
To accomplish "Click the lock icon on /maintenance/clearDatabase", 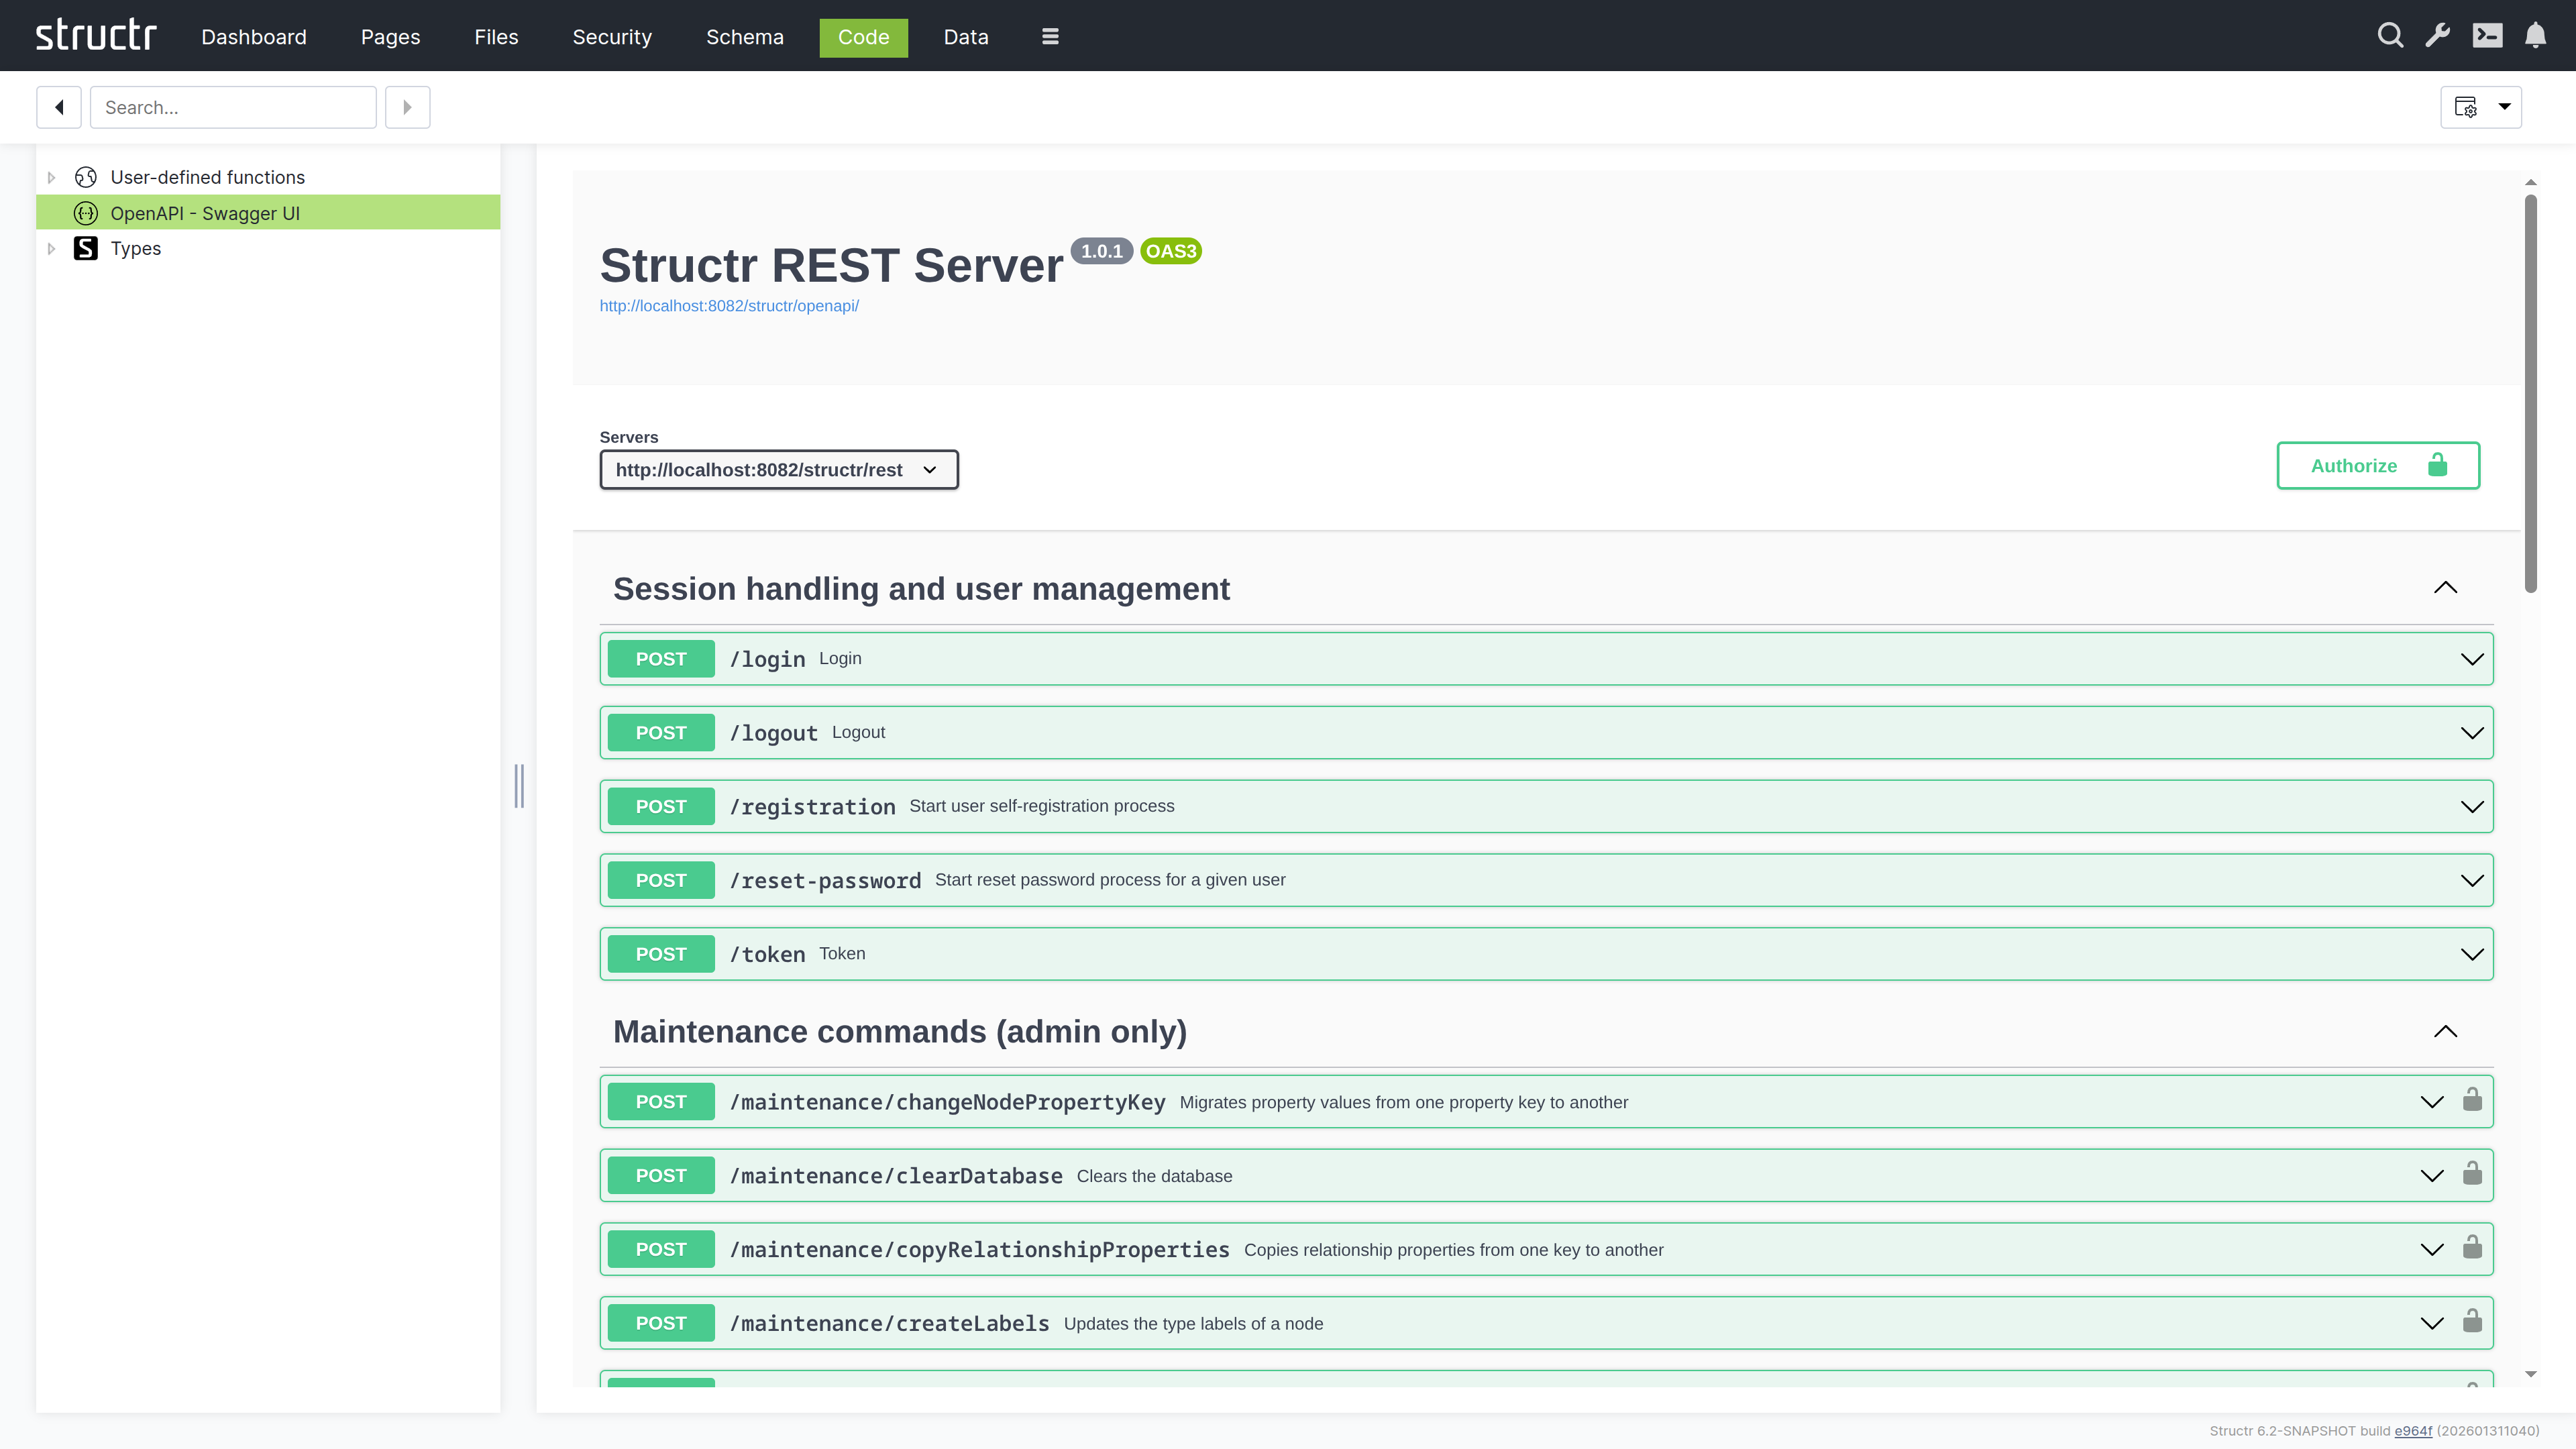I will pos(2472,1175).
